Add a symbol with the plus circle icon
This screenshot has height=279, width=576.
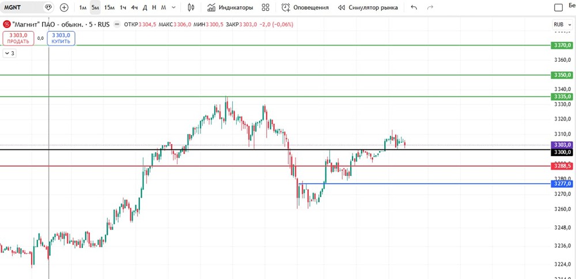coord(64,7)
